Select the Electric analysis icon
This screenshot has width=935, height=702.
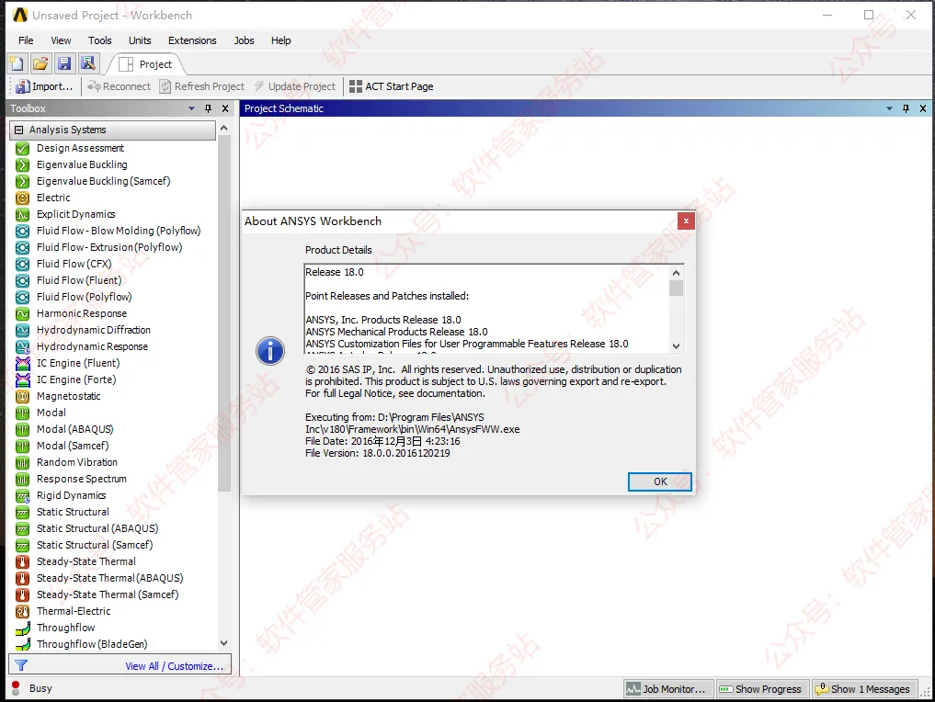pyautogui.click(x=23, y=198)
